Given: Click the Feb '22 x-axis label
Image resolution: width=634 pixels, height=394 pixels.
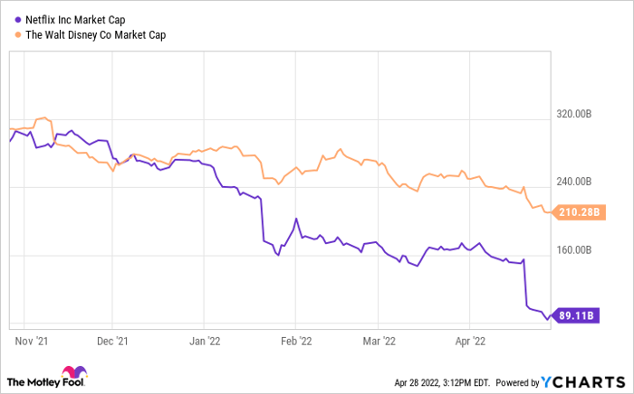Looking at the screenshot, I should 295,341.
